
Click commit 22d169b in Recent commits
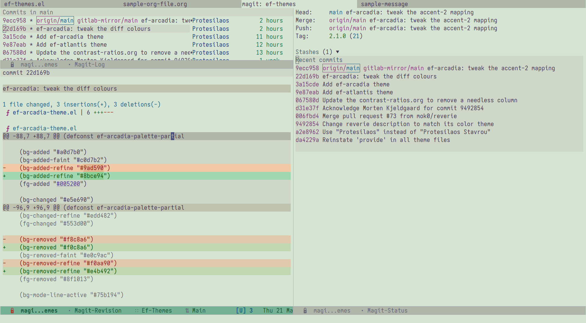(x=366, y=76)
